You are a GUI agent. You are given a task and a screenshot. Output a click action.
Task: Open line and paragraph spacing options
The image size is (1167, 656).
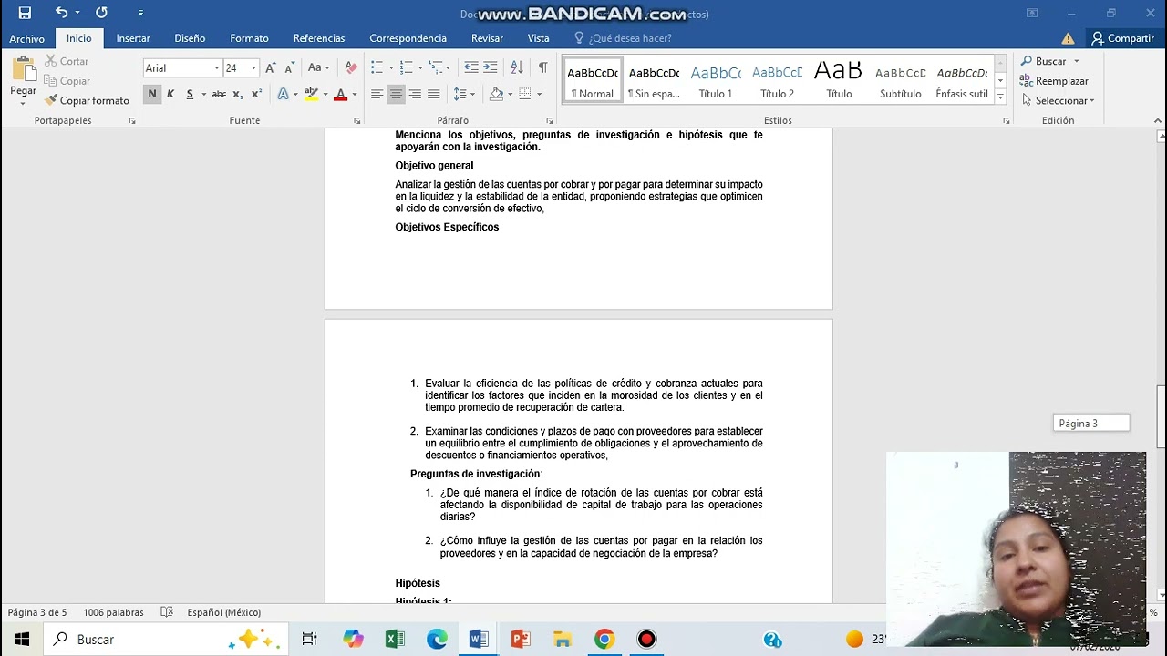click(460, 94)
